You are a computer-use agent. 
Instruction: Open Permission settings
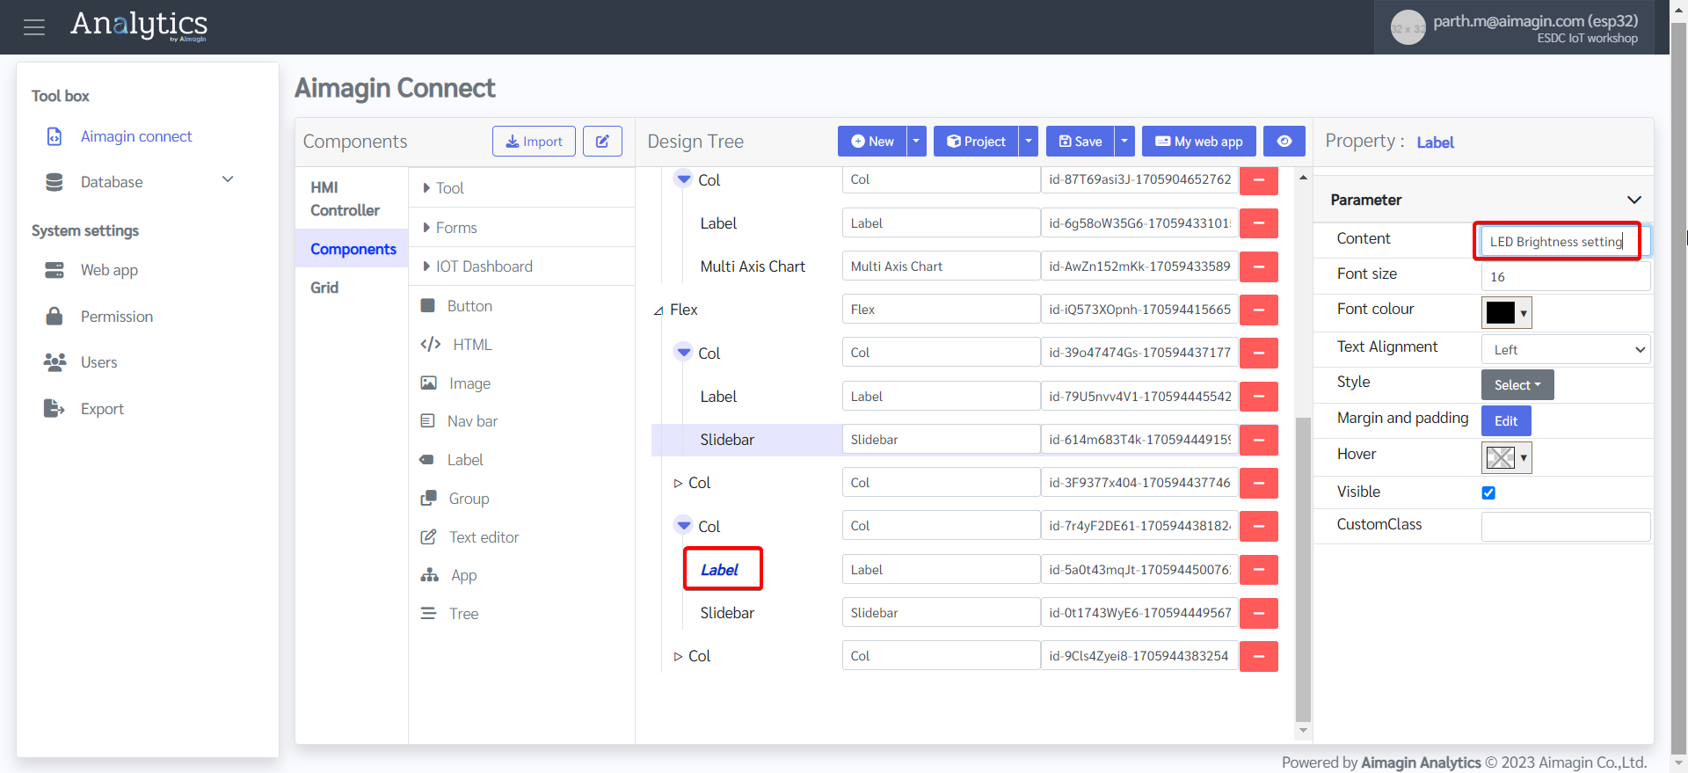[117, 317]
